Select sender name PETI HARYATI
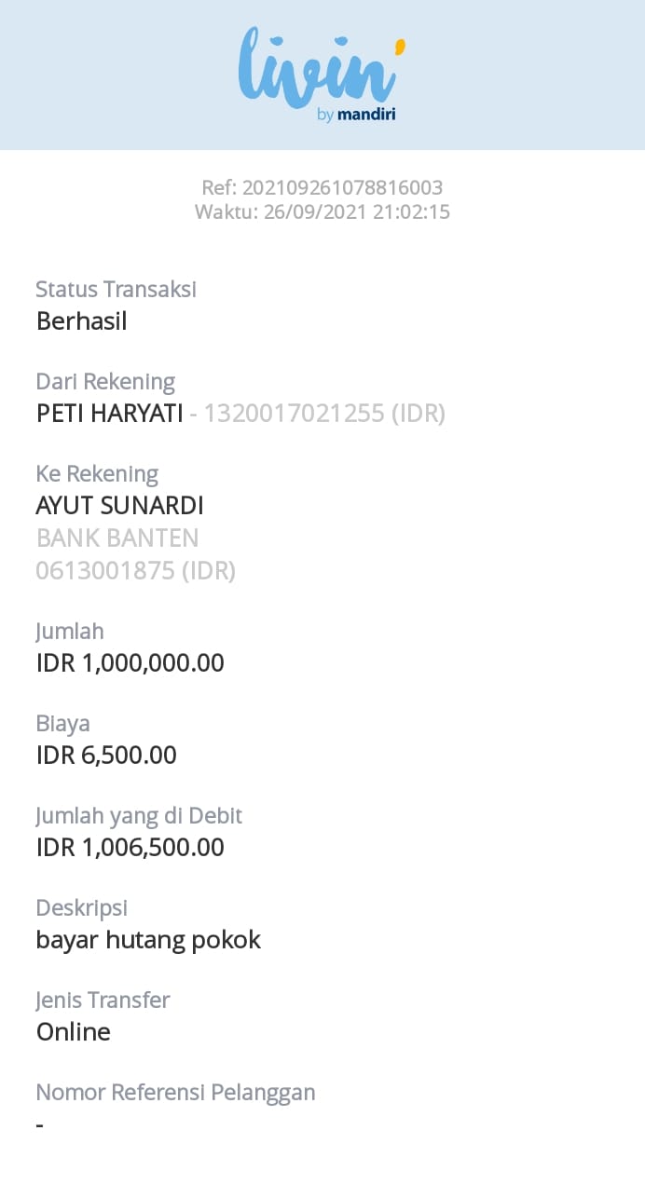This screenshot has height=1185, width=645. [109, 414]
